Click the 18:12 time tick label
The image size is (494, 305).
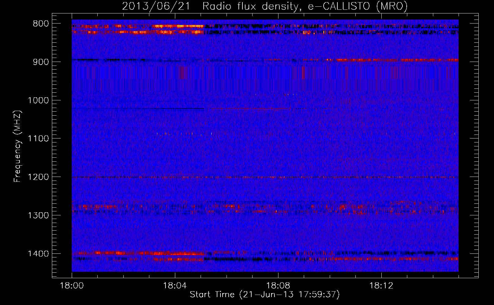point(381,286)
